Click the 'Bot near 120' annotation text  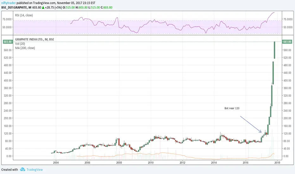[232, 108]
